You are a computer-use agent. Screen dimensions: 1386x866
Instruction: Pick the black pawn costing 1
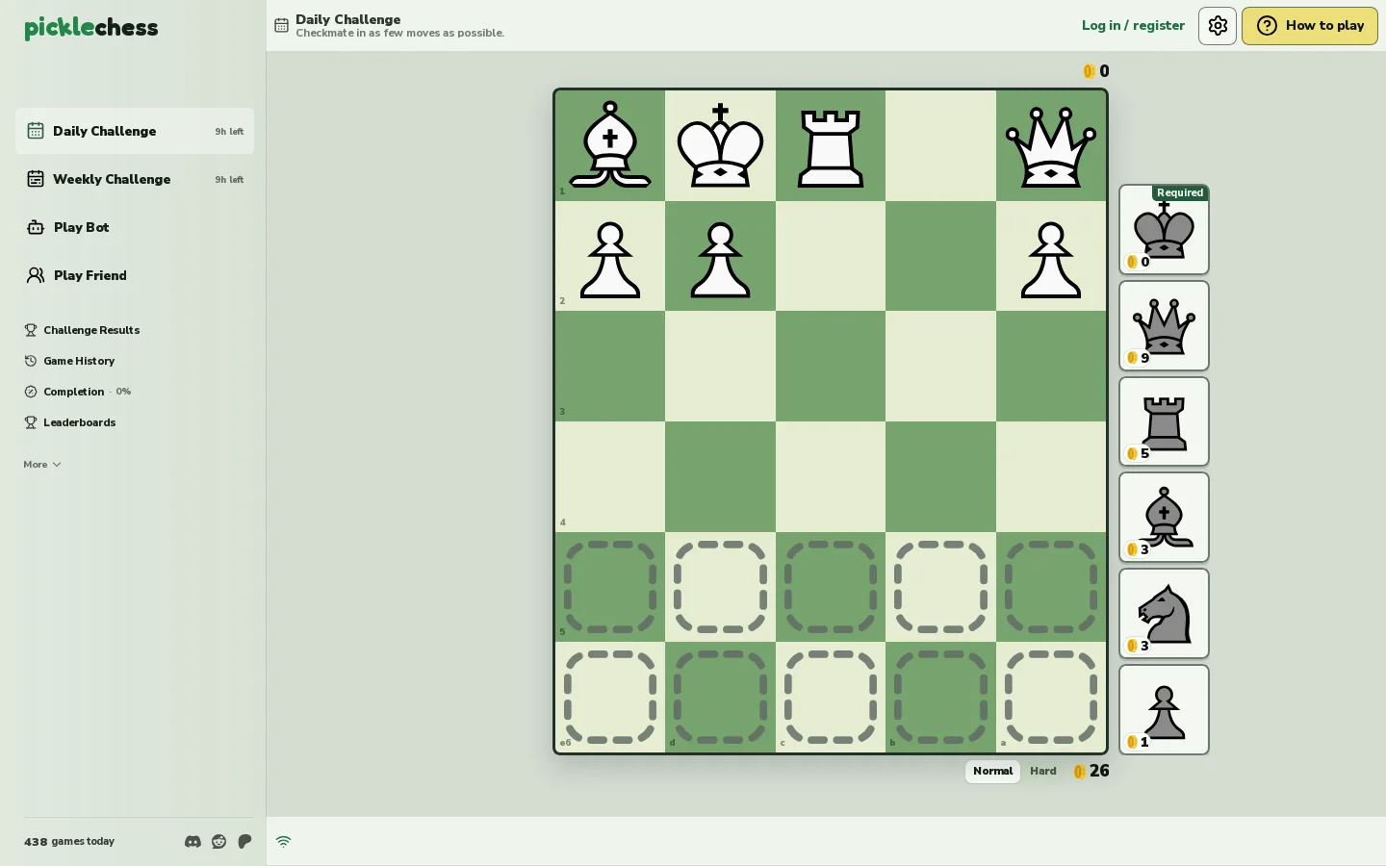(1164, 710)
